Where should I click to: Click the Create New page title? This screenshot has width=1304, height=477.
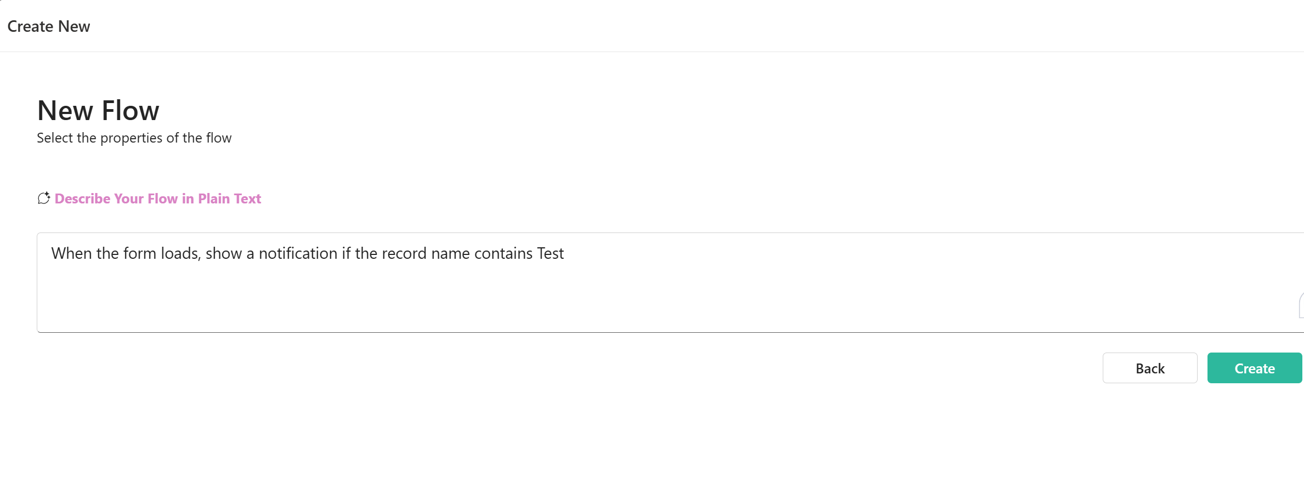(x=48, y=26)
